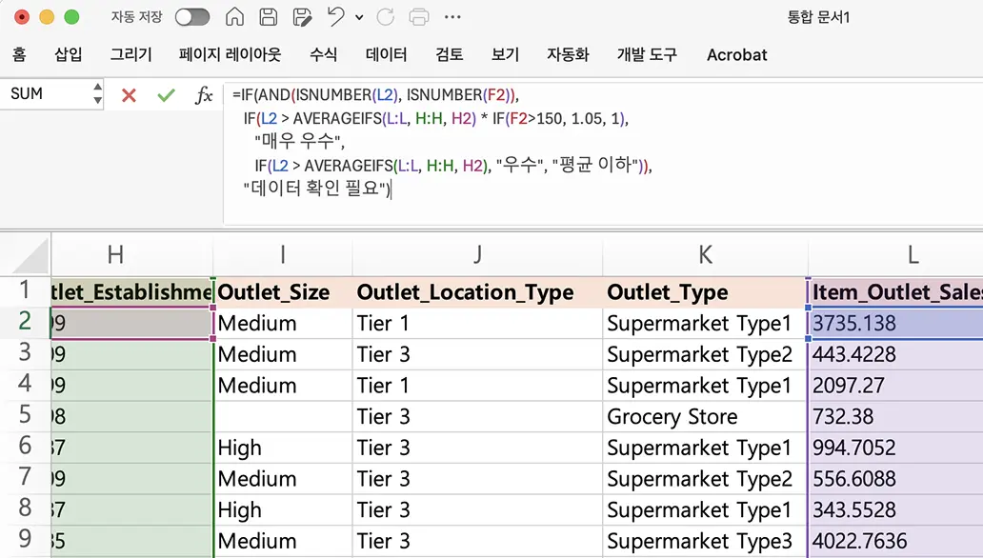Open the more options ellipsis in title bar

452,17
